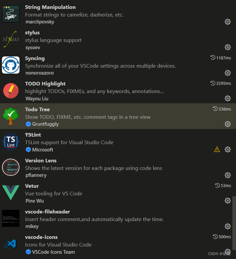The image size is (236, 259).
Task: Select the vscode-fileheader extension title
Action: (x=48, y=212)
